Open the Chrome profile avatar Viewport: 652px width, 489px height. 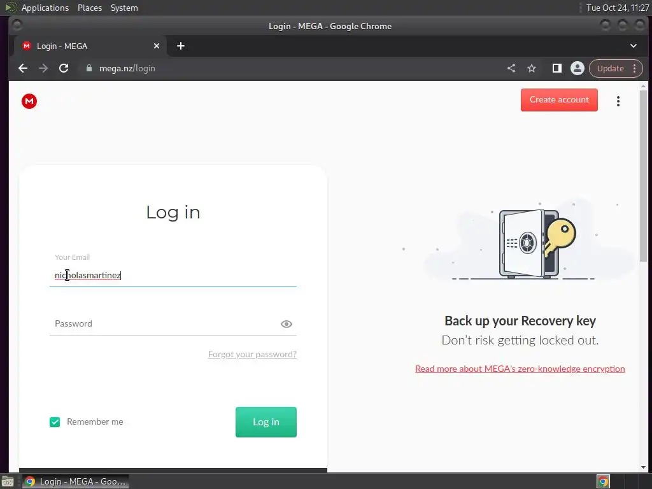point(577,68)
